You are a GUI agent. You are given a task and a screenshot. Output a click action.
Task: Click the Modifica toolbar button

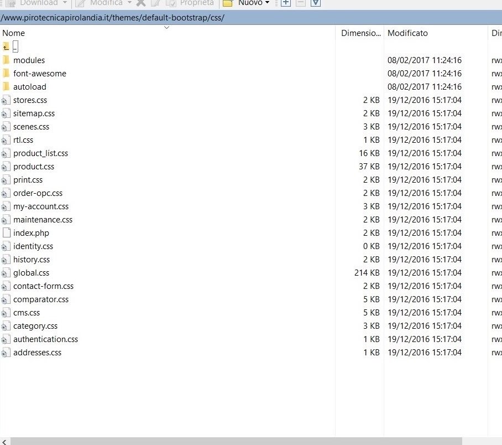pos(99,3)
